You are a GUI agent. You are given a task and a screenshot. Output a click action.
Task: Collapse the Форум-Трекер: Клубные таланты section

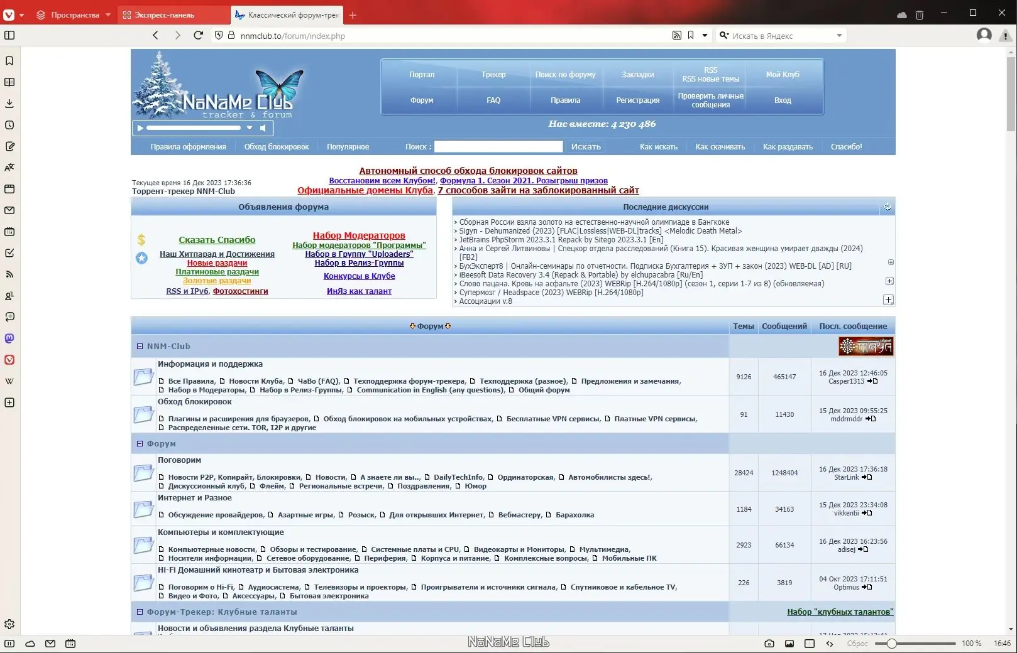click(x=140, y=612)
